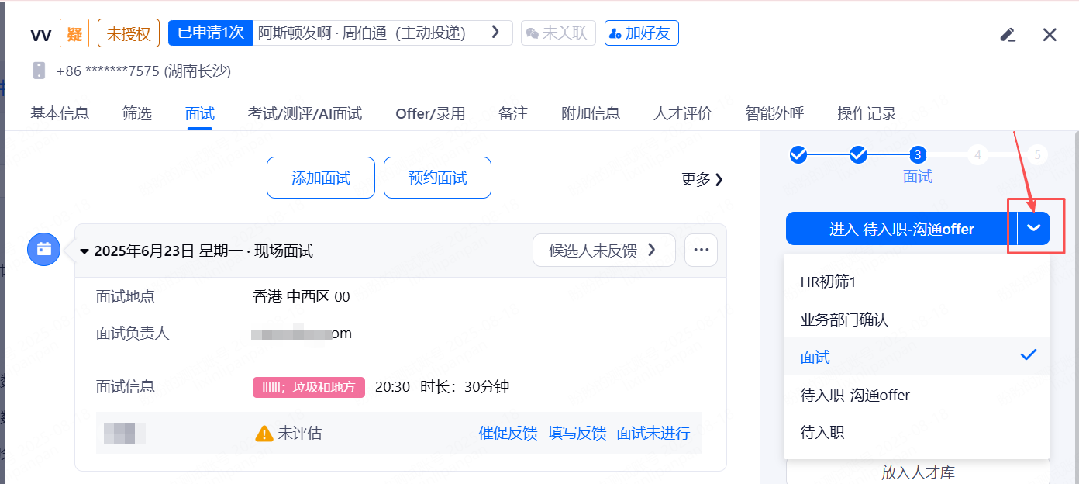Choose HR初筛1 in the stage list

pyautogui.click(x=828, y=282)
